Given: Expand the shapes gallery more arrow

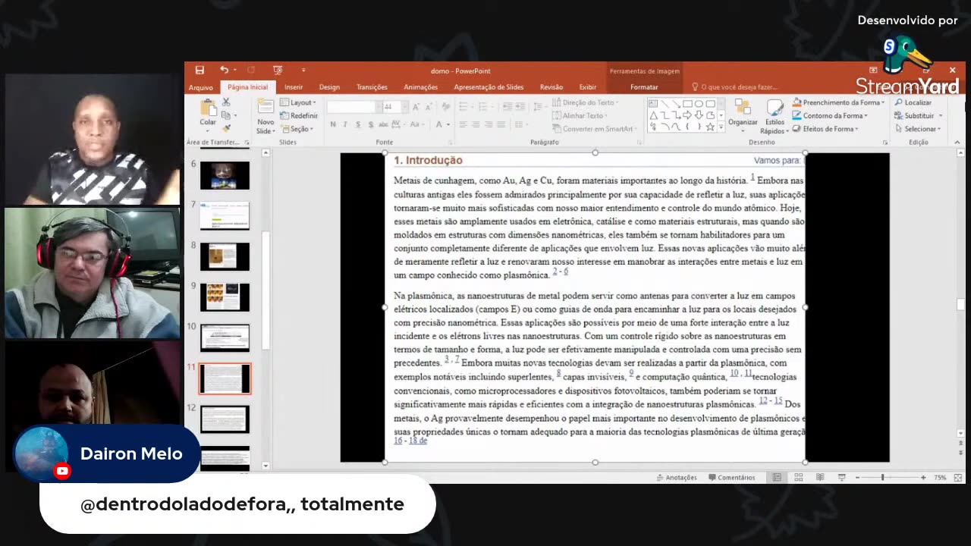Looking at the screenshot, I should pyautogui.click(x=721, y=127).
